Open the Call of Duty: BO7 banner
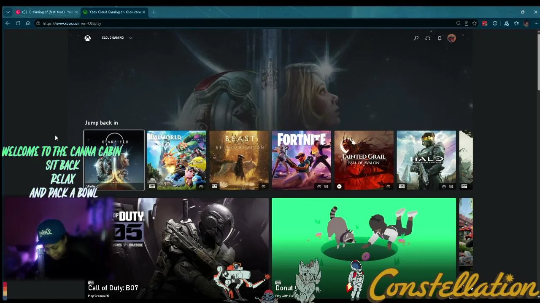Viewport: 540px width, 303px height. pos(176,249)
